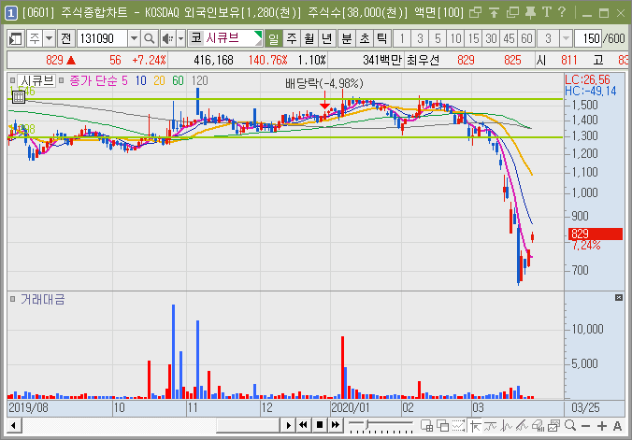Select the 30 interval button
Viewport: 632px width, 440px height.
(491, 38)
